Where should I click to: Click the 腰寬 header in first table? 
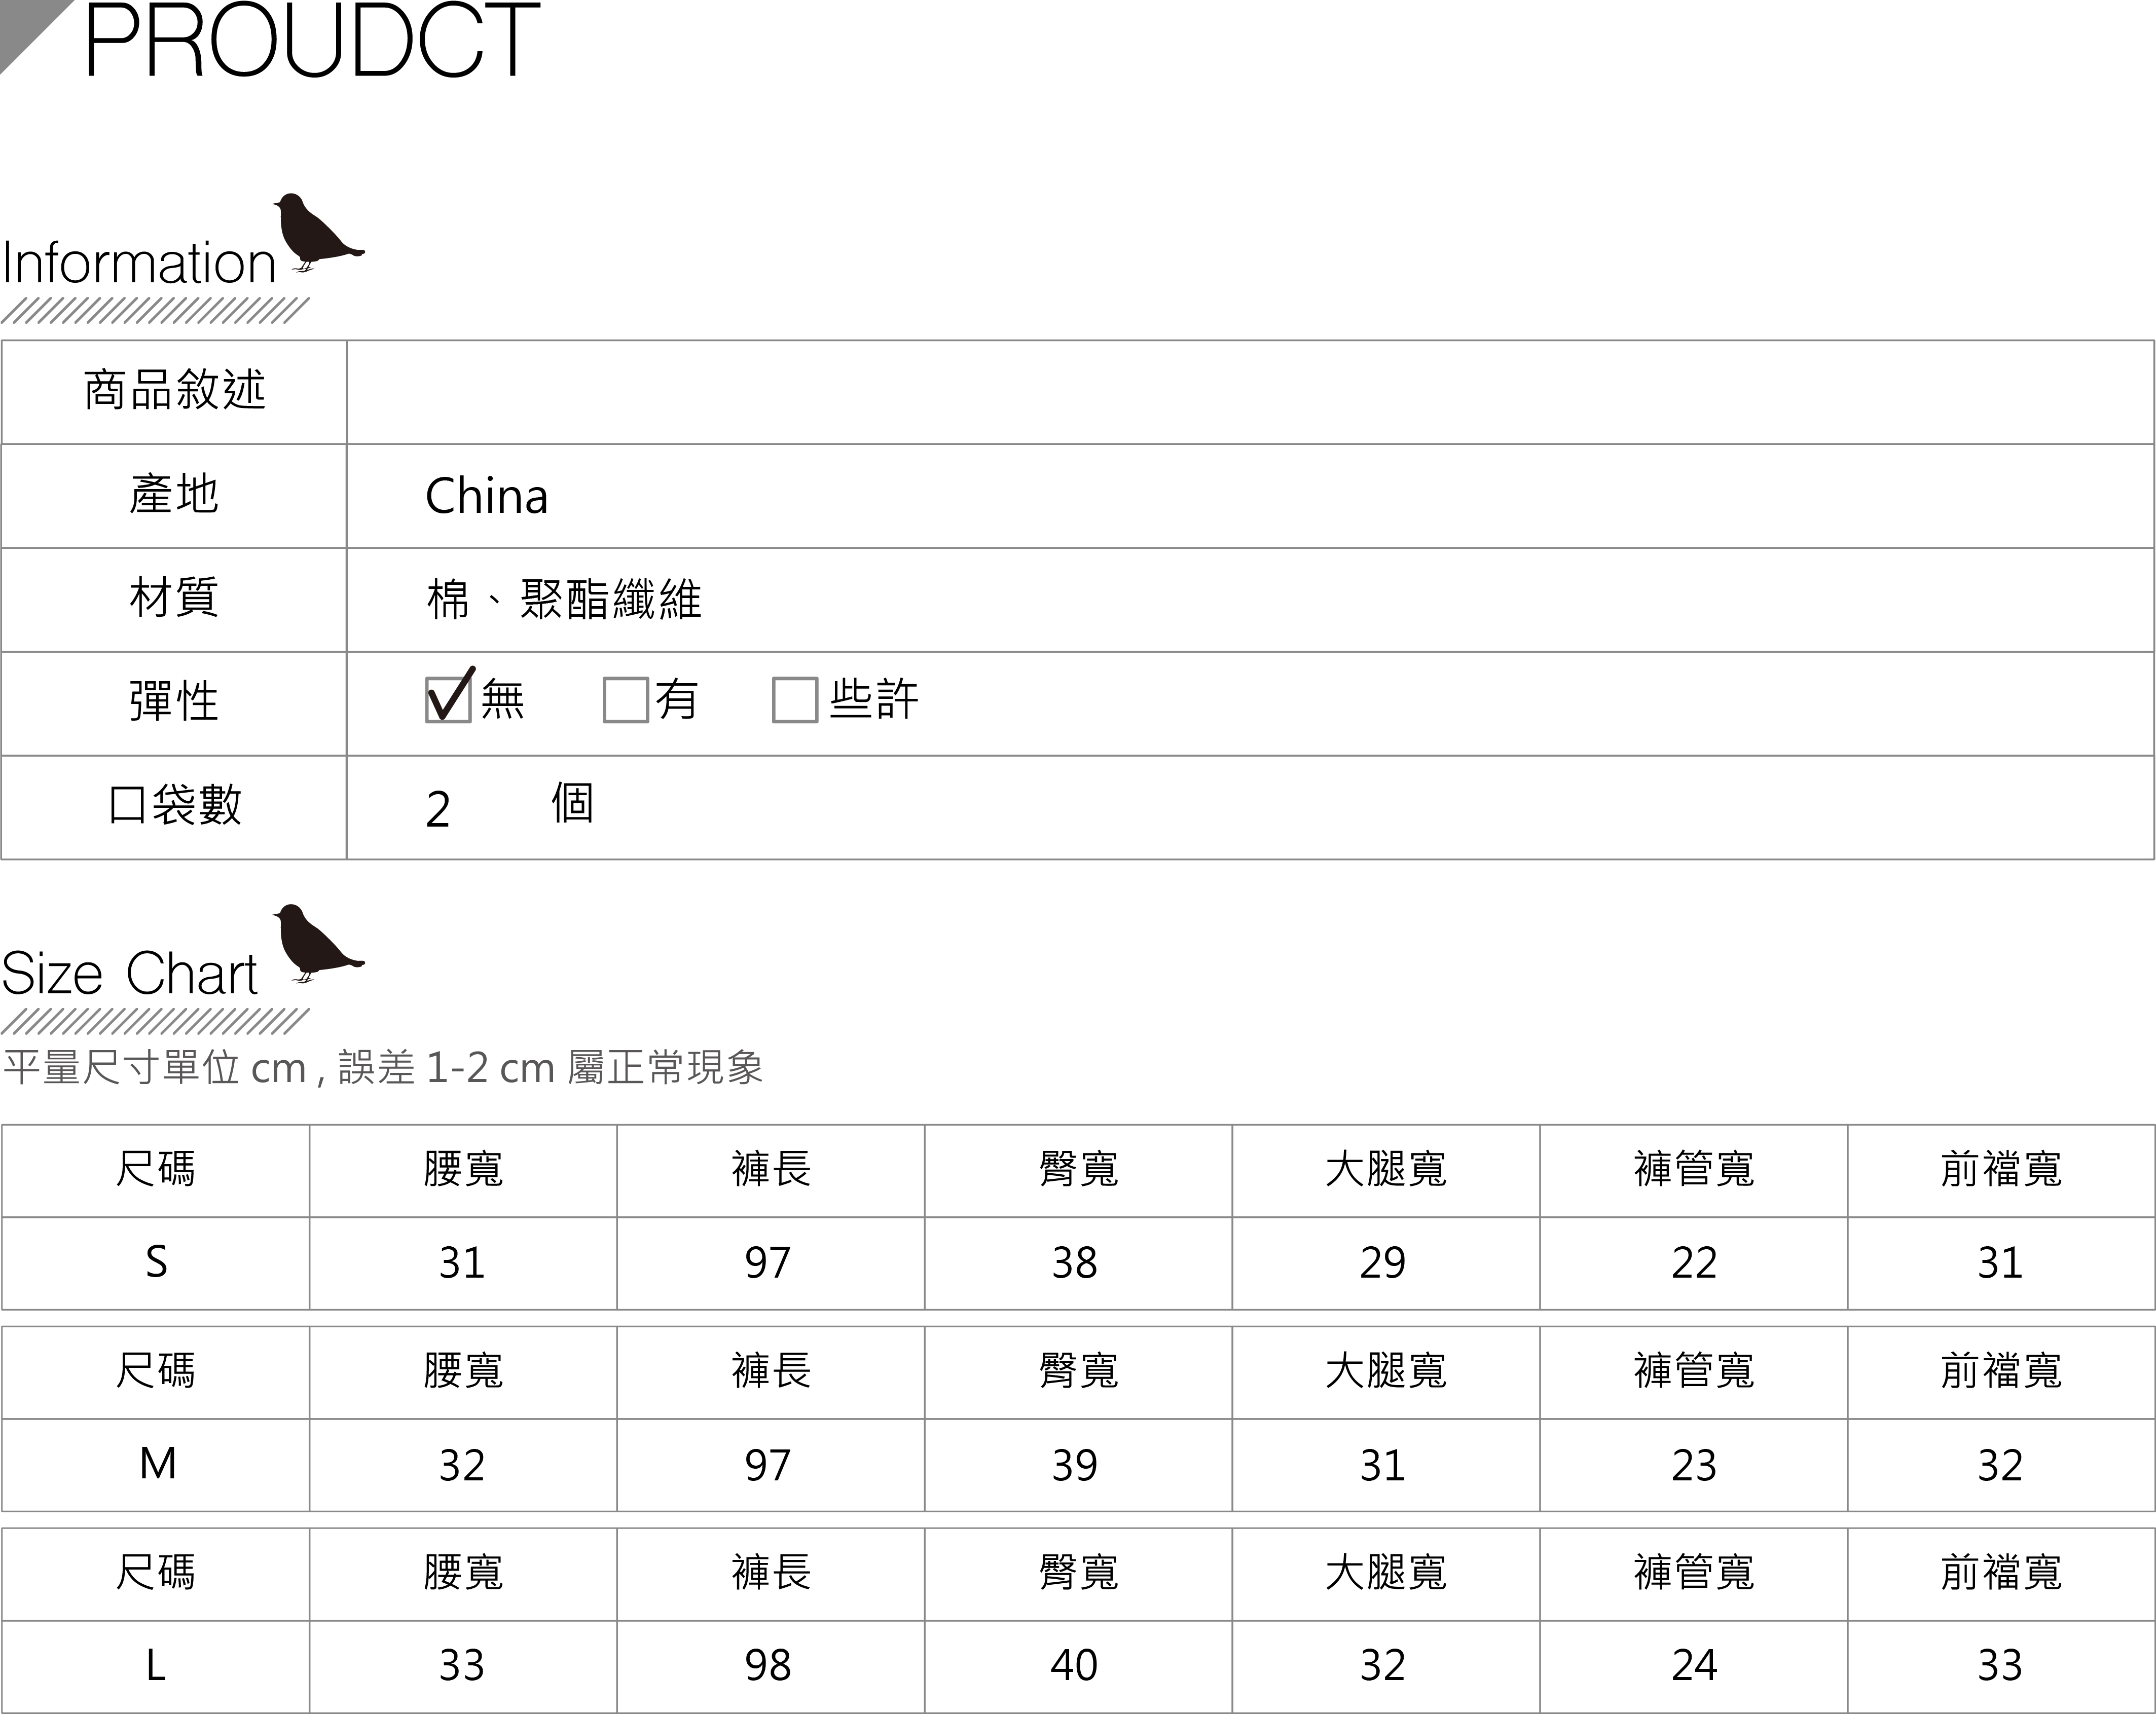pos(463,1170)
